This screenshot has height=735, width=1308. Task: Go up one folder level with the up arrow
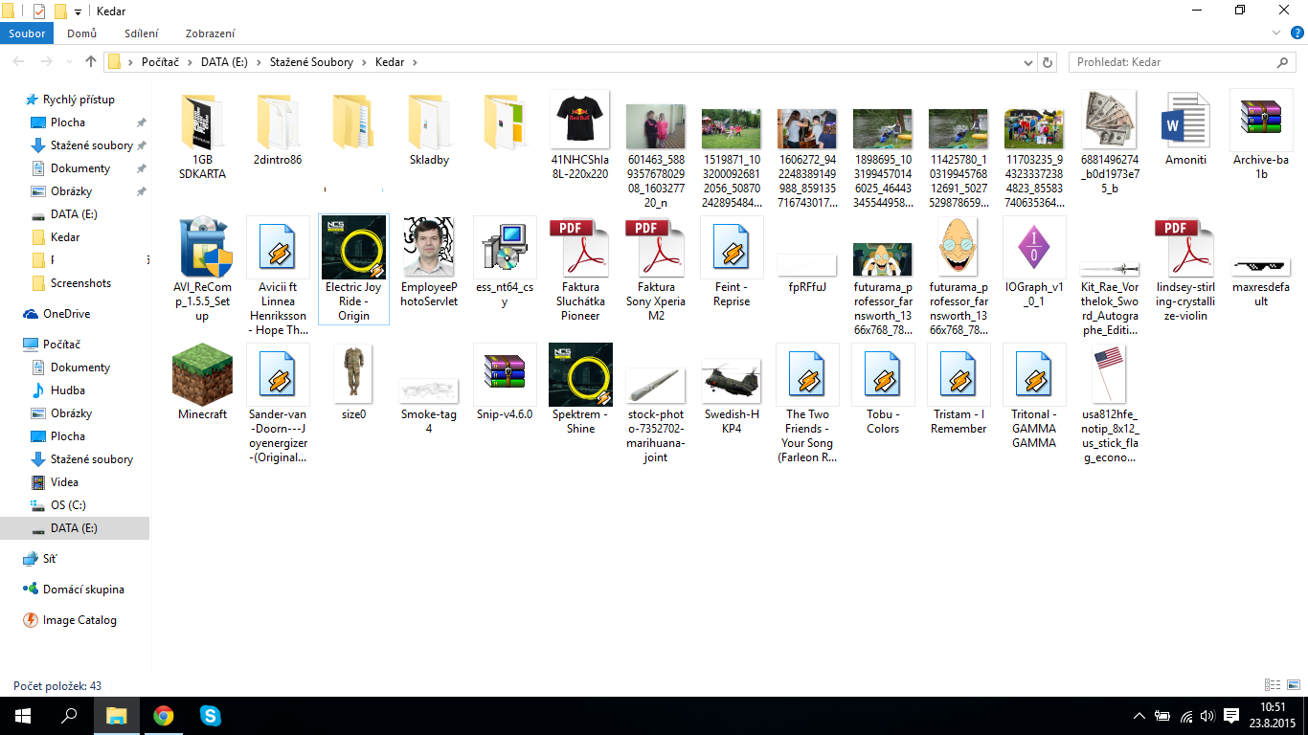click(91, 62)
